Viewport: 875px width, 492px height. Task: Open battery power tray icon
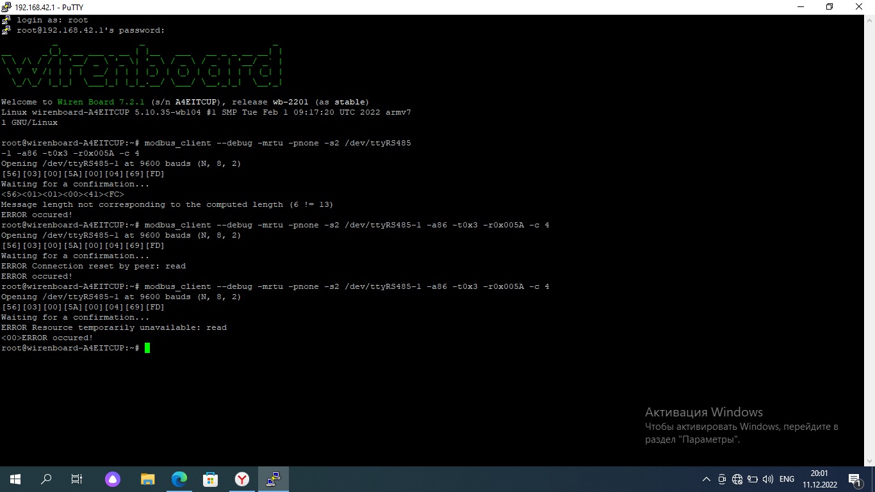pyautogui.click(x=753, y=479)
